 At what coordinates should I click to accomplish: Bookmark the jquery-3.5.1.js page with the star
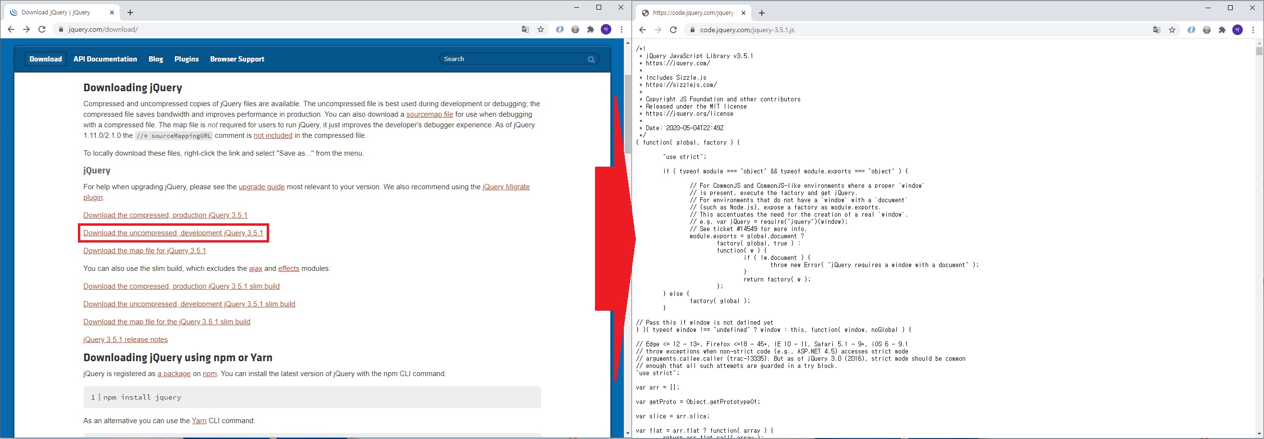click(1172, 30)
